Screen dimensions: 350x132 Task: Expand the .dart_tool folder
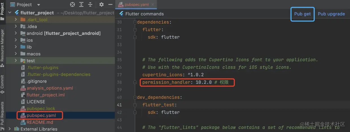click(16, 20)
